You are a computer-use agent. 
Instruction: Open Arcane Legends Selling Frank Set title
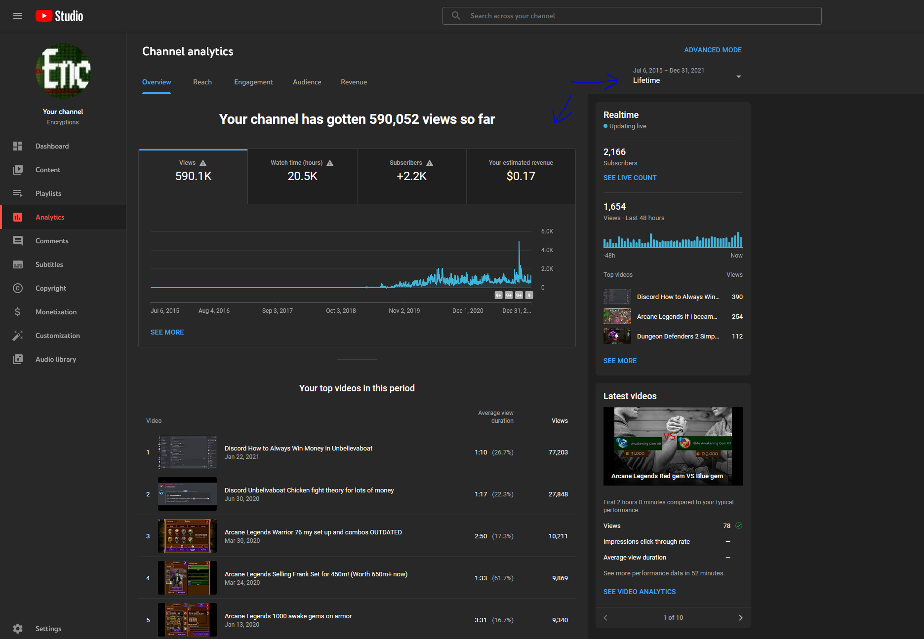316,574
